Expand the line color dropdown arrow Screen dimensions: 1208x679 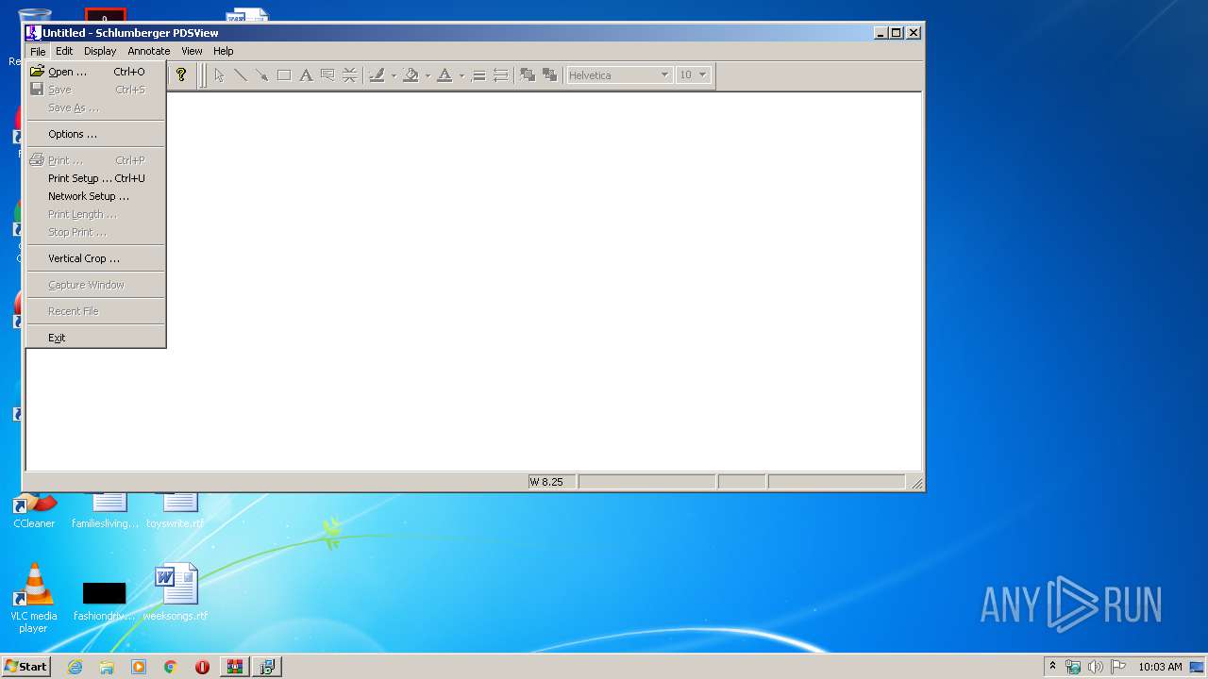coord(394,75)
